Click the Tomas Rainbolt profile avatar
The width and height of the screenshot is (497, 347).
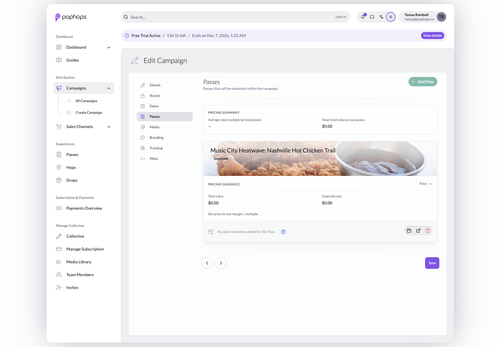coord(441,17)
